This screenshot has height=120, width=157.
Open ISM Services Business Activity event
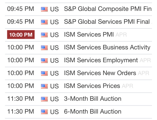coord(107,47)
